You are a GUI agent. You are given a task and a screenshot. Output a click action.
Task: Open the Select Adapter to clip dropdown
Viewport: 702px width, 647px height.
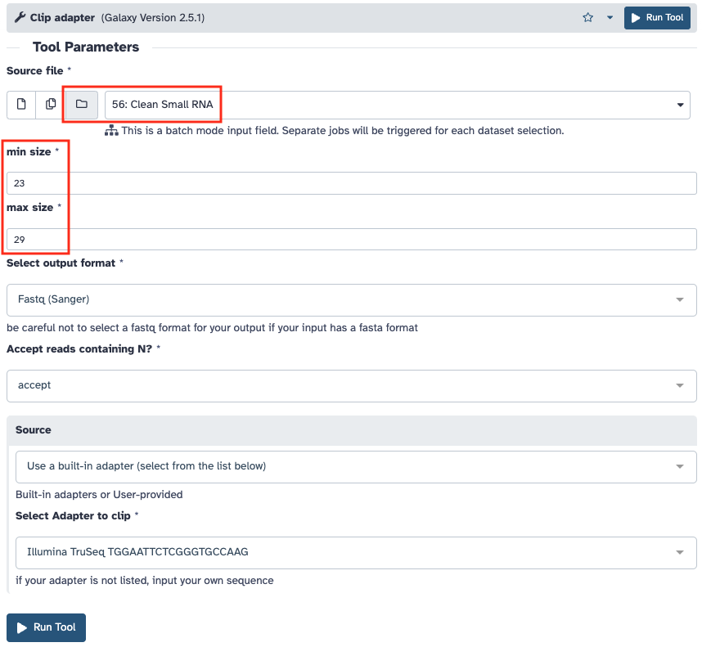pyautogui.click(x=356, y=552)
